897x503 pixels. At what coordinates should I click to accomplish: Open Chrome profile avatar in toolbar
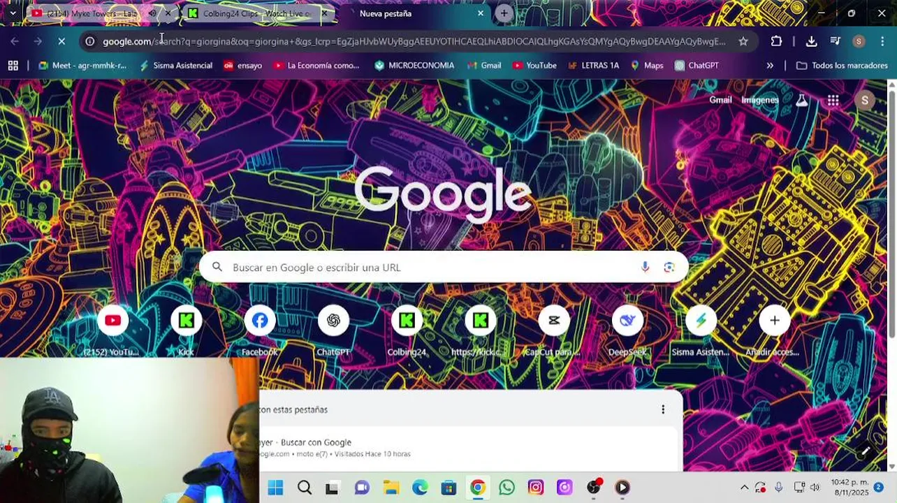(859, 41)
